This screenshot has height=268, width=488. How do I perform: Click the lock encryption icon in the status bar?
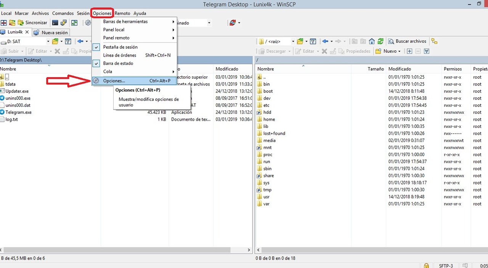426,266
